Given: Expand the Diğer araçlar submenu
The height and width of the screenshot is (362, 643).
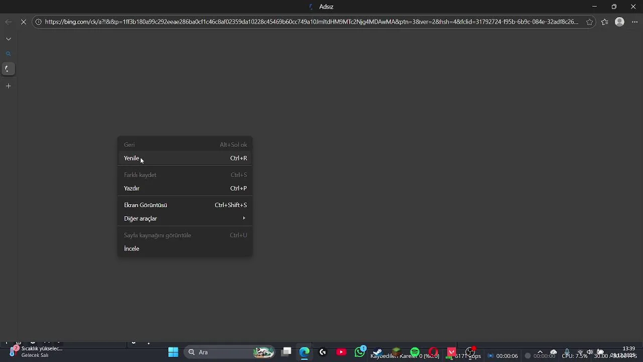Looking at the screenshot, I should (185, 218).
